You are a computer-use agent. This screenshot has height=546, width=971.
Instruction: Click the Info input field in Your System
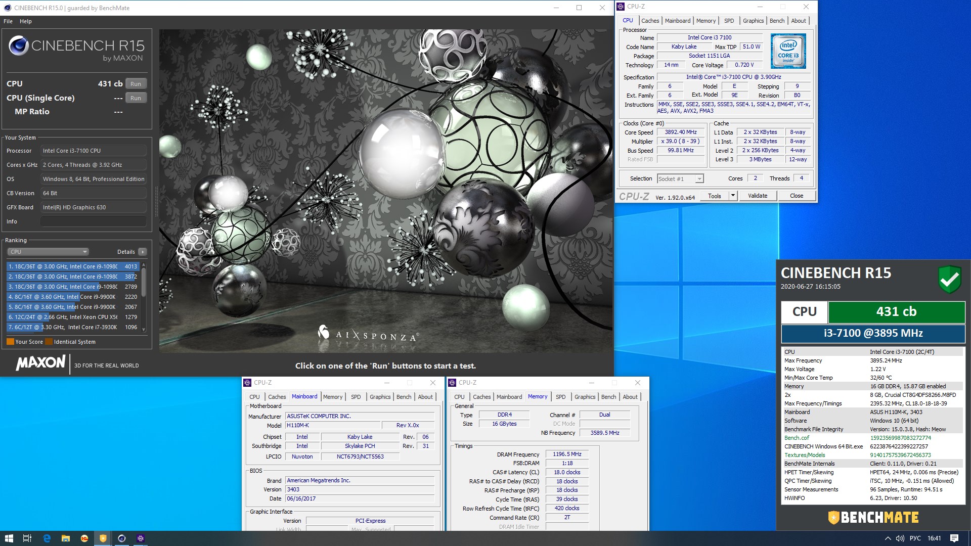(x=94, y=221)
